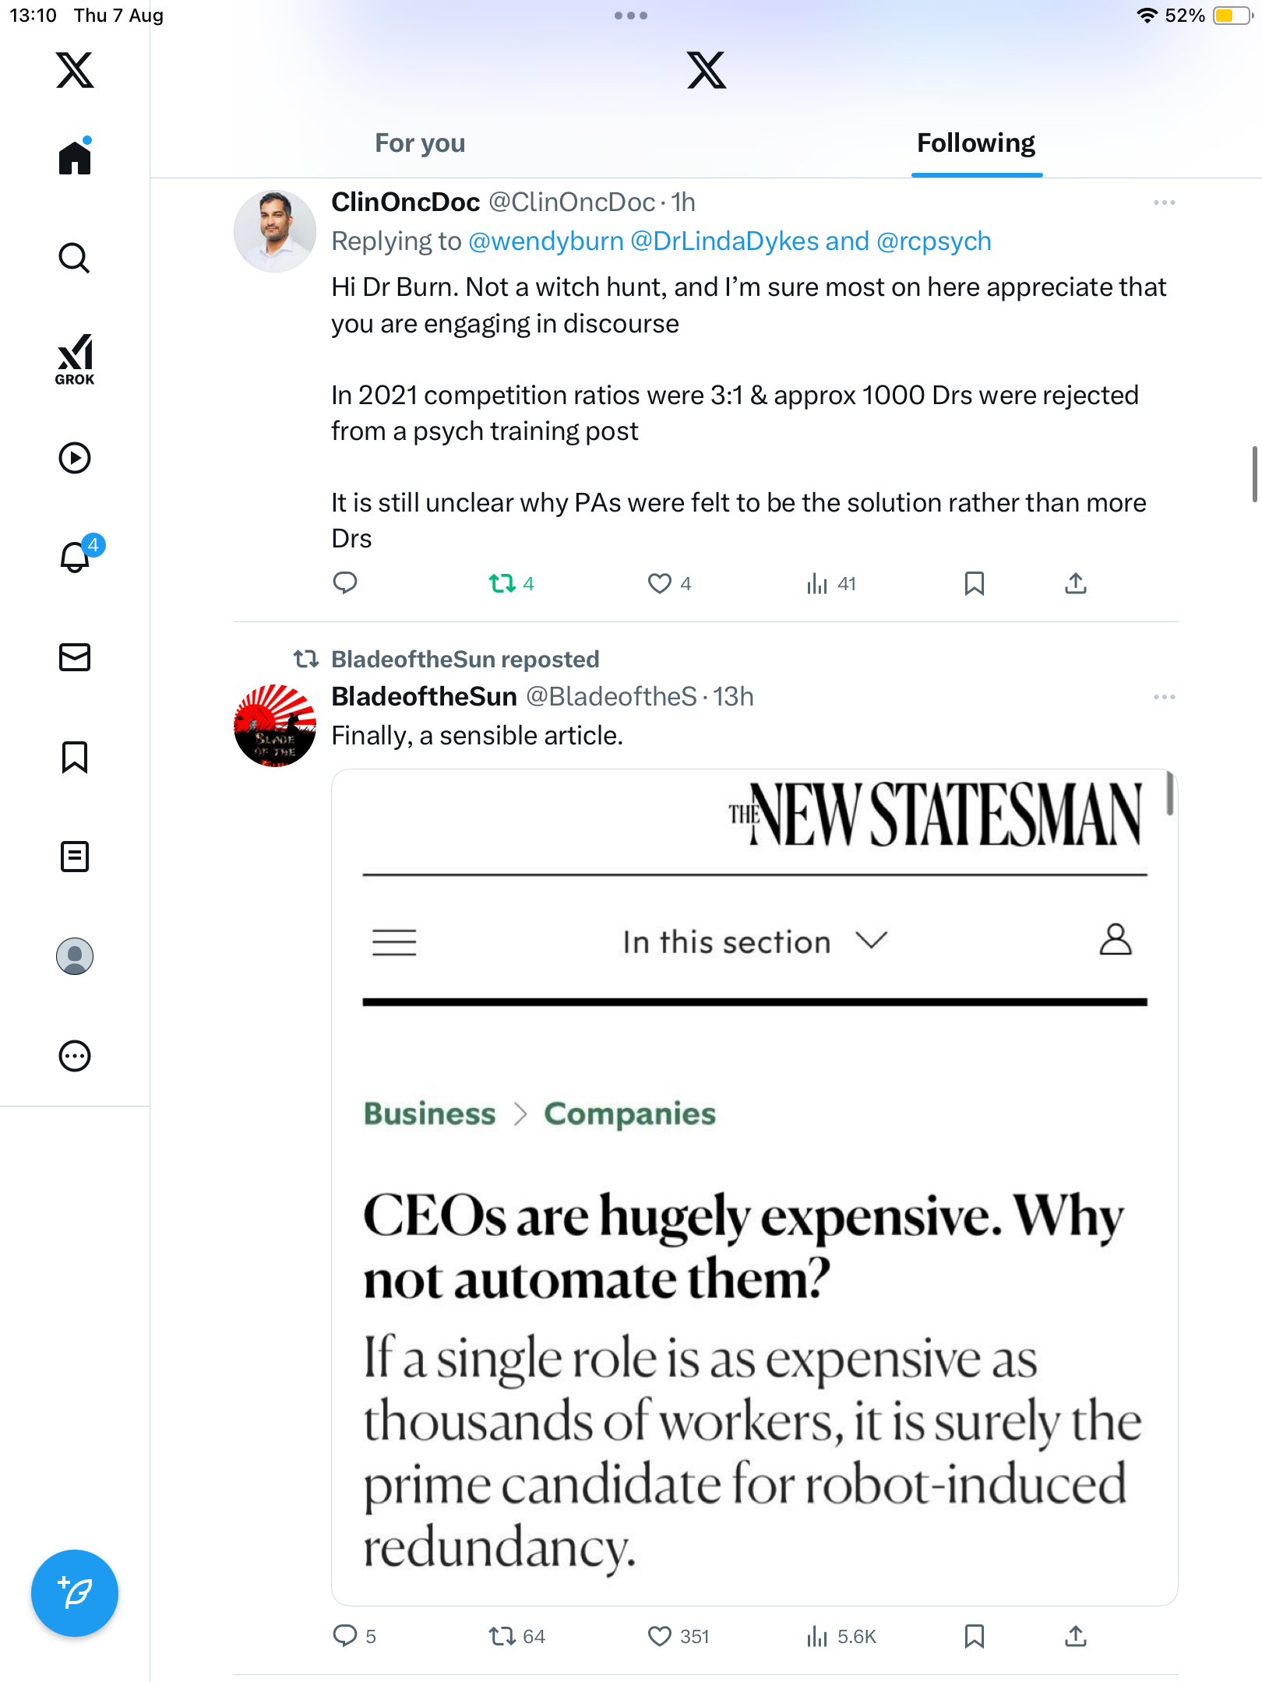Share the ClinOncDoc post
The image size is (1262, 1682).
1076,583
